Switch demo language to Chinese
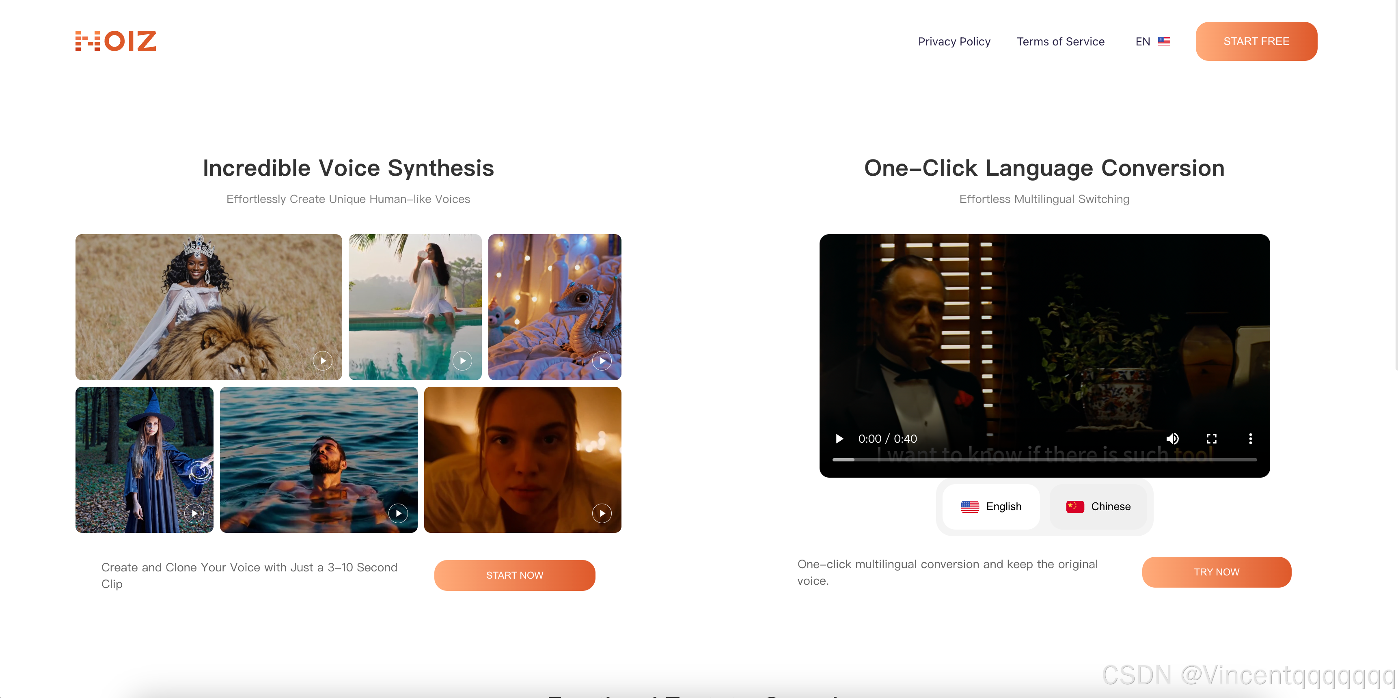The width and height of the screenshot is (1398, 698). (x=1098, y=506)
